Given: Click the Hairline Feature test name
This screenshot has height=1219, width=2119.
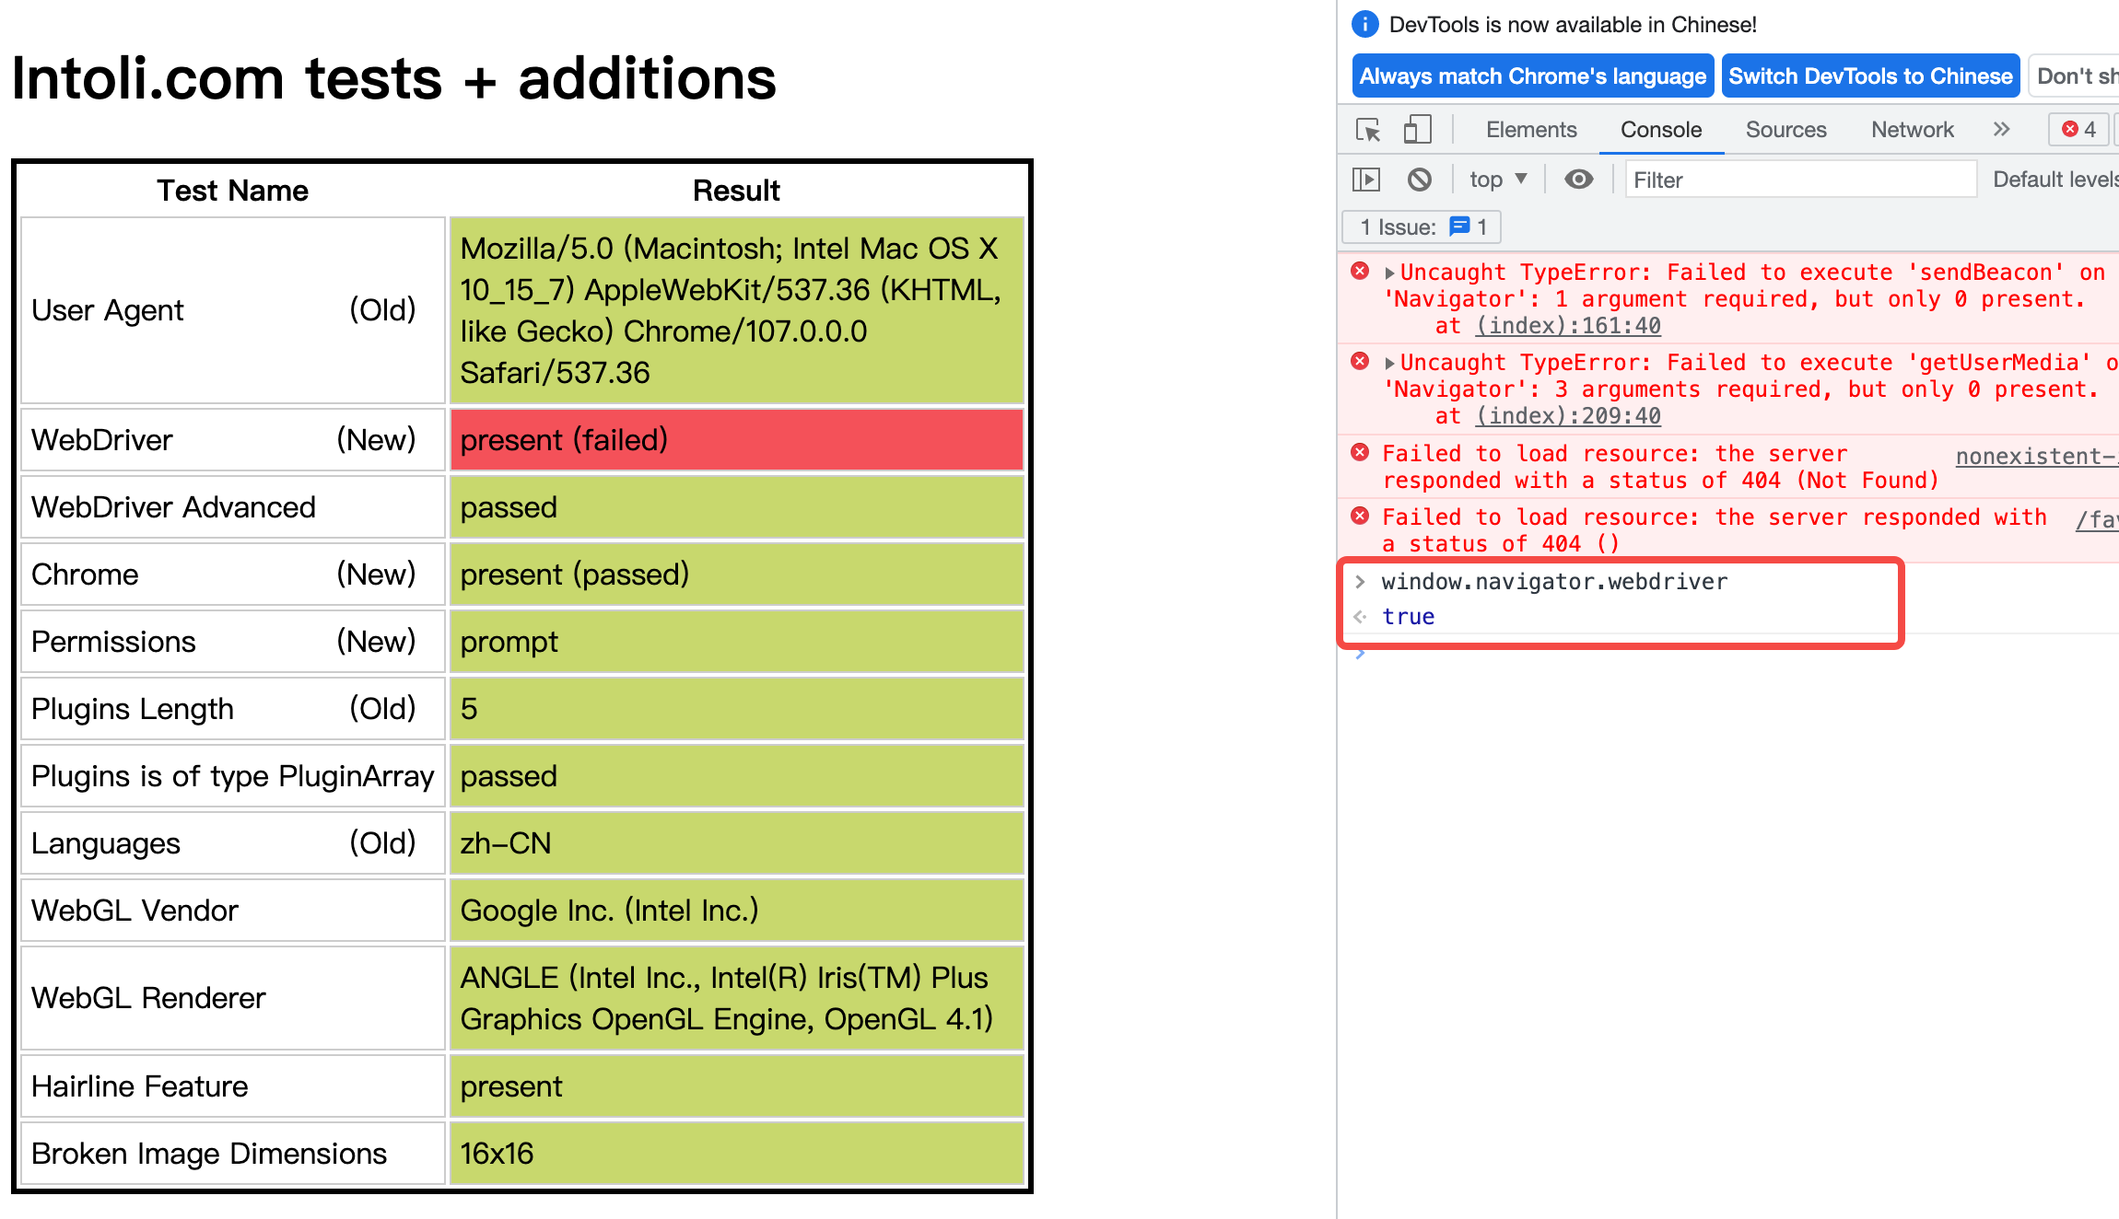Looking at the screenshot, I should tap(139, 1086).
